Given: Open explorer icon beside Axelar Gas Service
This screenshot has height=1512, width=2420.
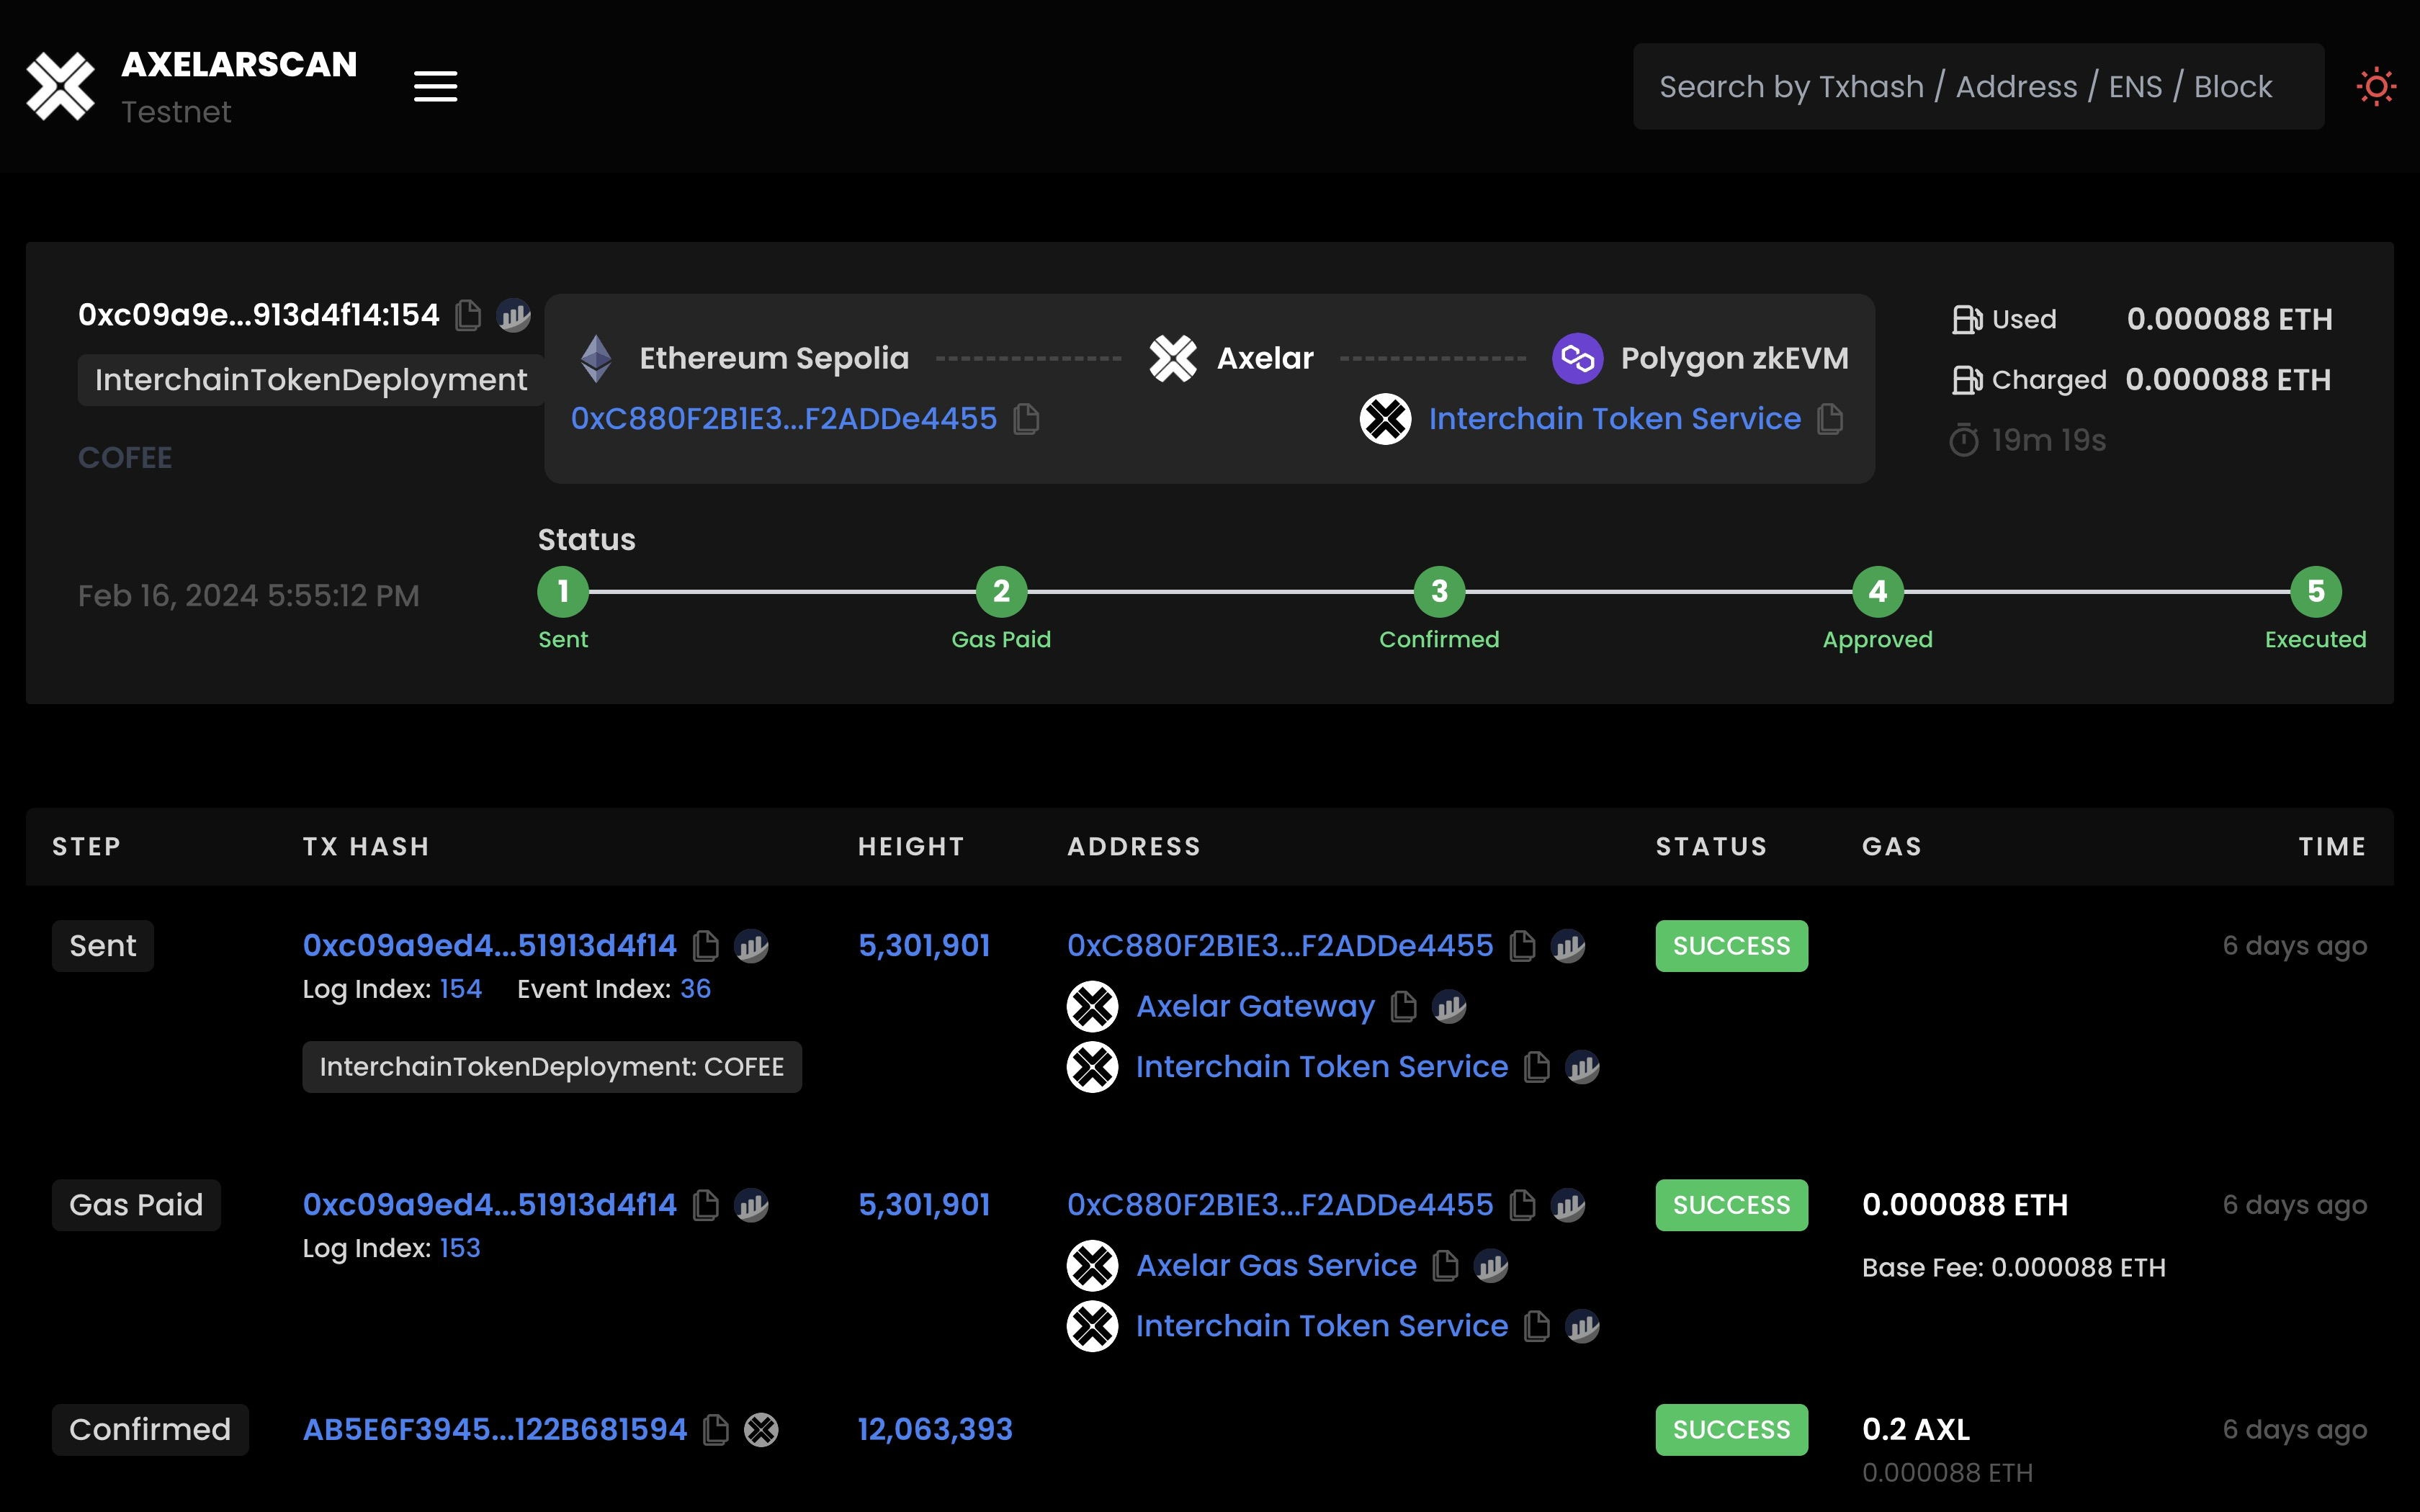Looking at the screenshot, I should click(x=1491, y=1266).
